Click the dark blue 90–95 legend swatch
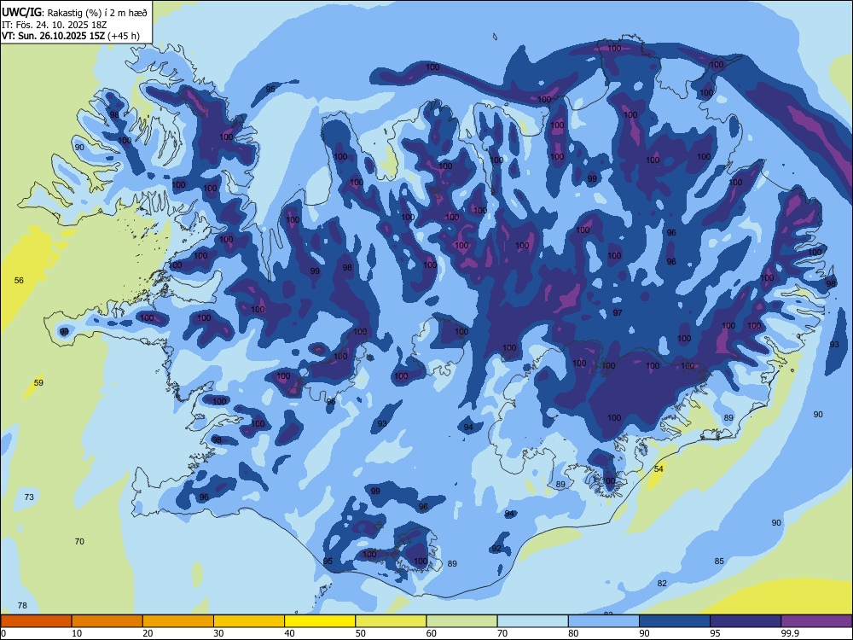853x640 pixels. coord(675,621)
